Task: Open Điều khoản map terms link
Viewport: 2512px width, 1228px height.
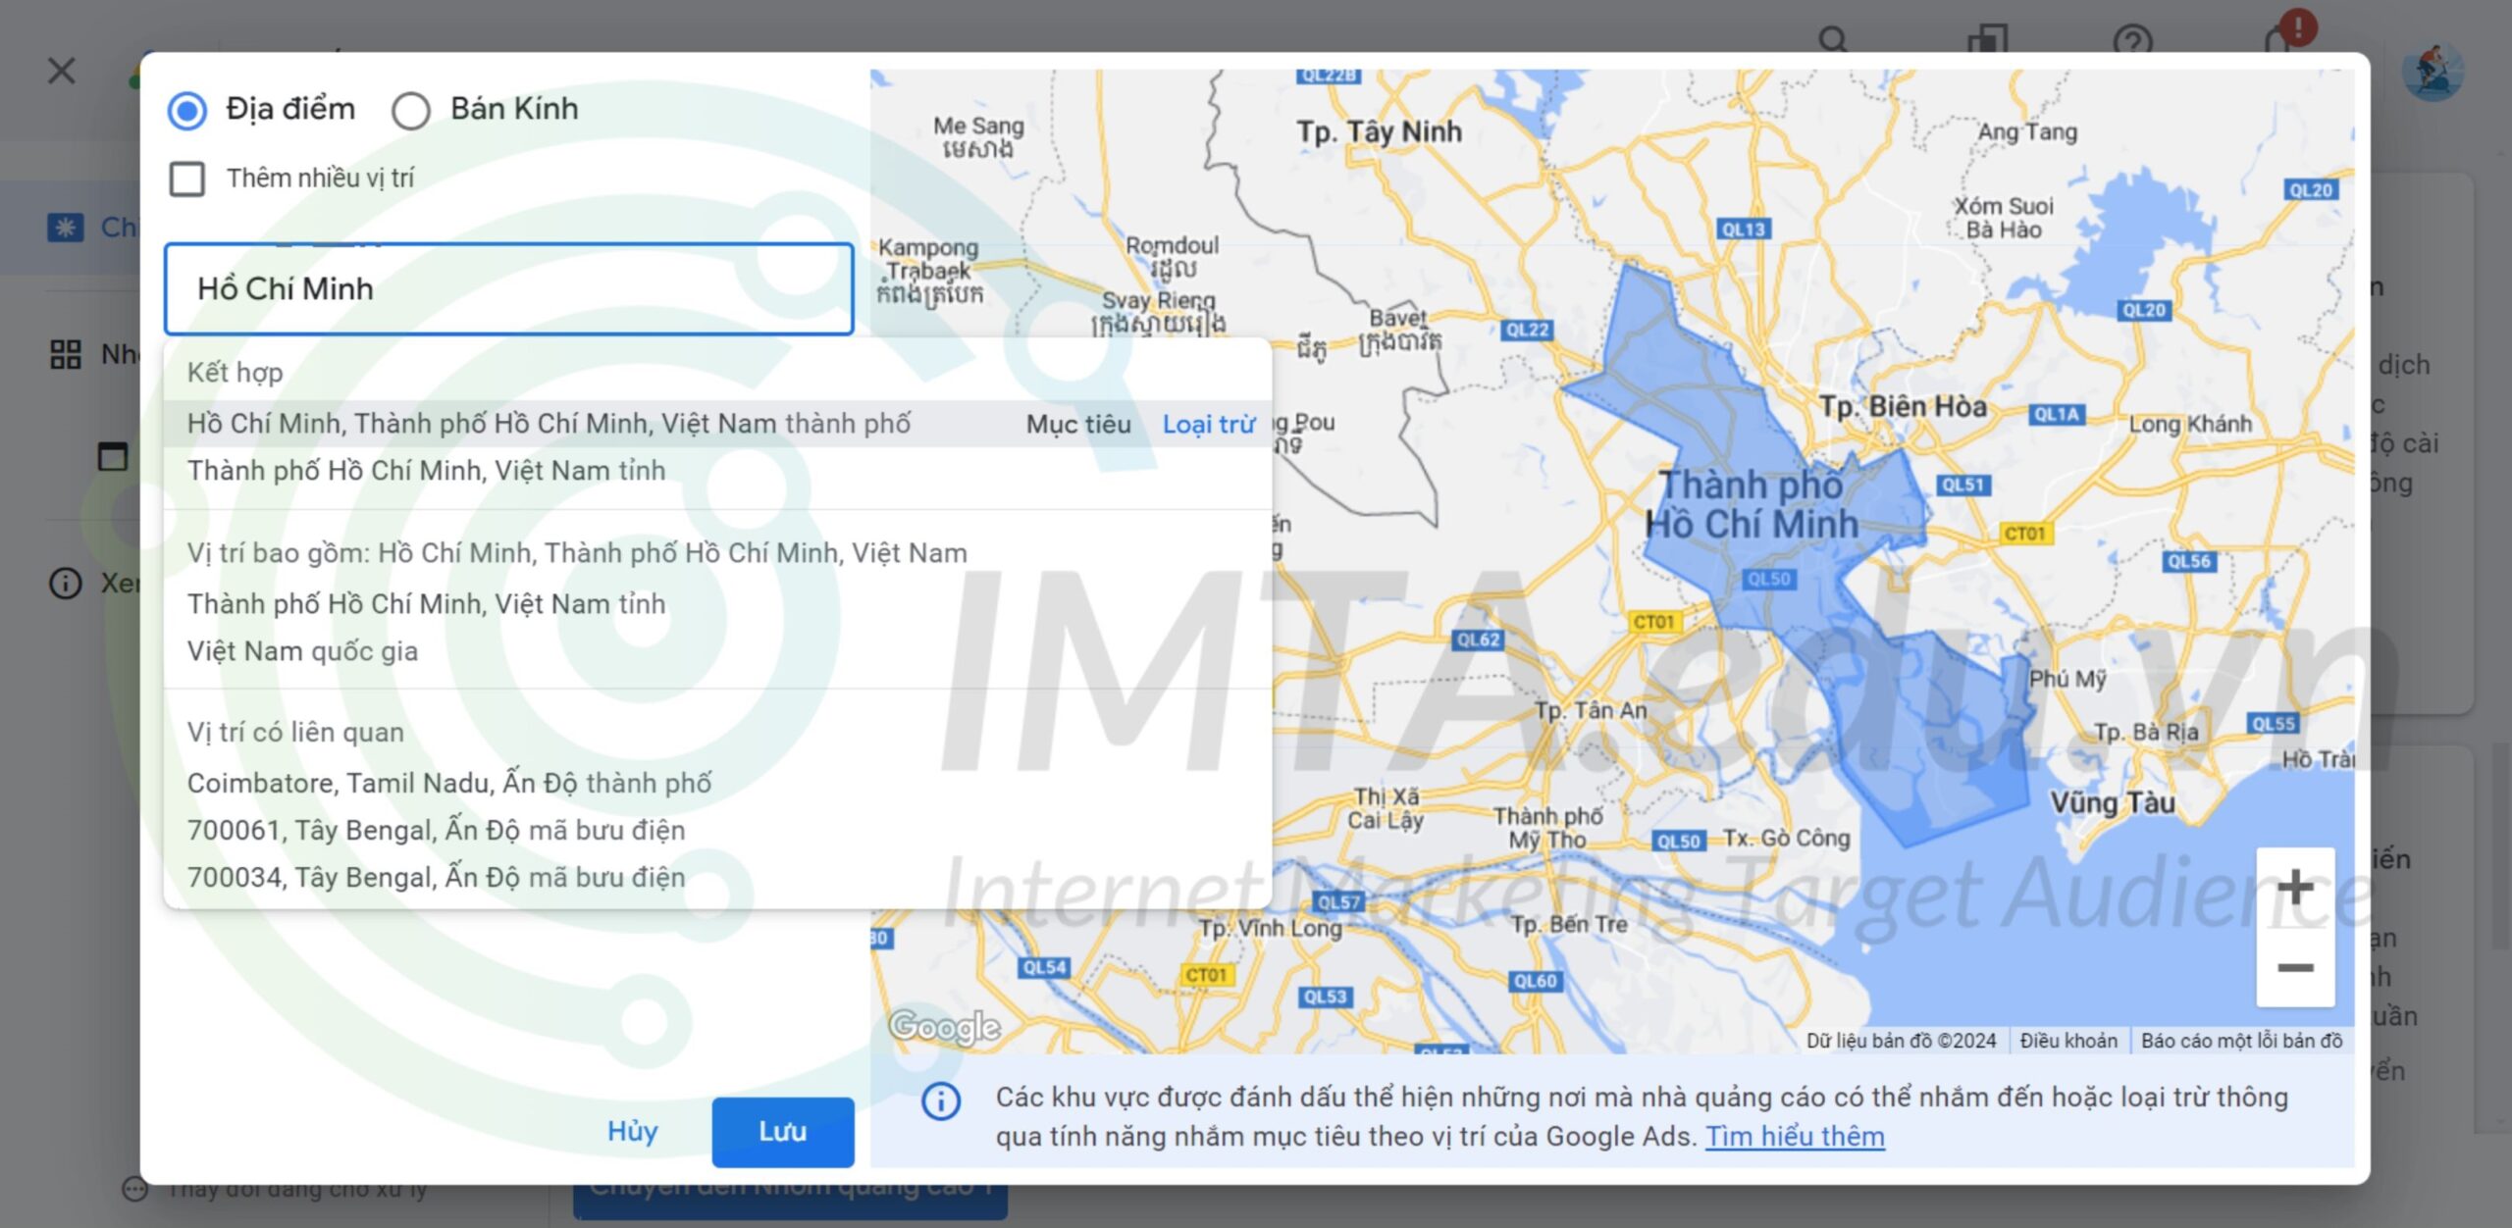Action: tap(2067, 1040)
